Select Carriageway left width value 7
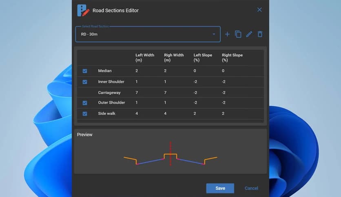Image resolution: width=341 pixels, height=197 pixels. coord(137,93)
